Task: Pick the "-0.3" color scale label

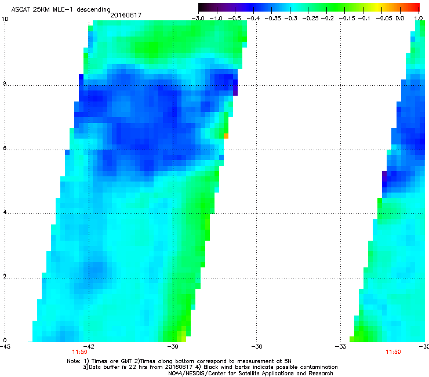Action: pyautogui.click(x=291, y=19)
